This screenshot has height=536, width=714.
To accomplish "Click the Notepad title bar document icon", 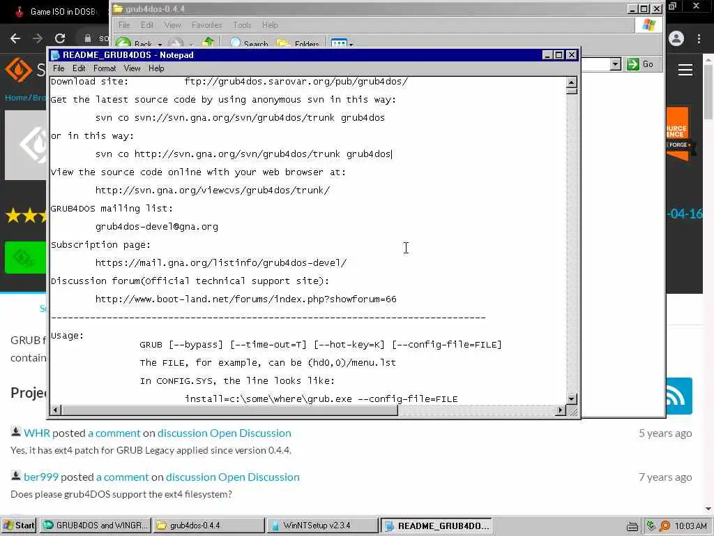I will click(x=56, y=55).
